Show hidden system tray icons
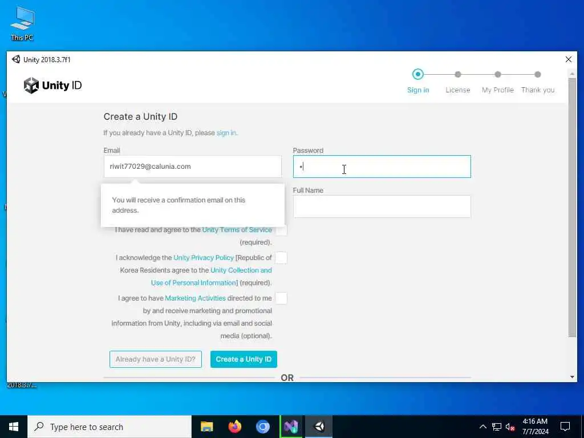This screenshot has width=584, height=438. pyautogui.click(x=482, y=427)
